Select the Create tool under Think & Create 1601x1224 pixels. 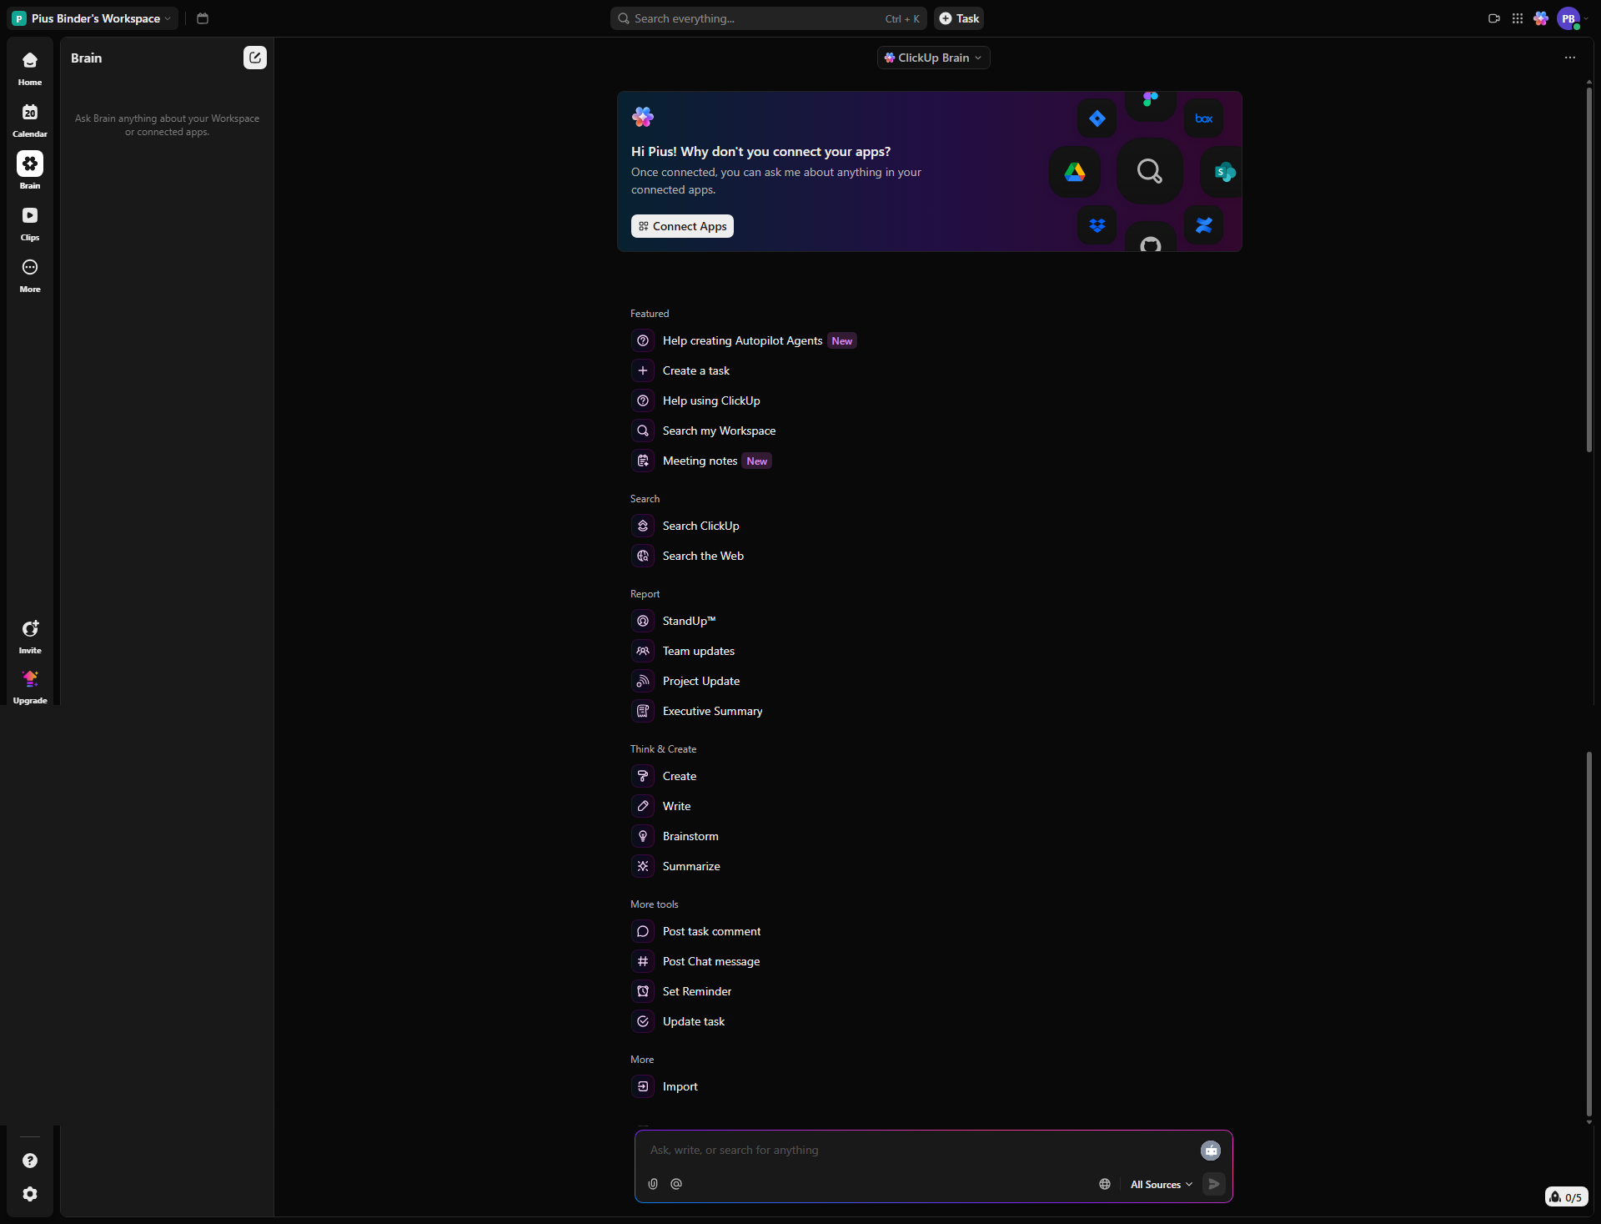[665, 776]
